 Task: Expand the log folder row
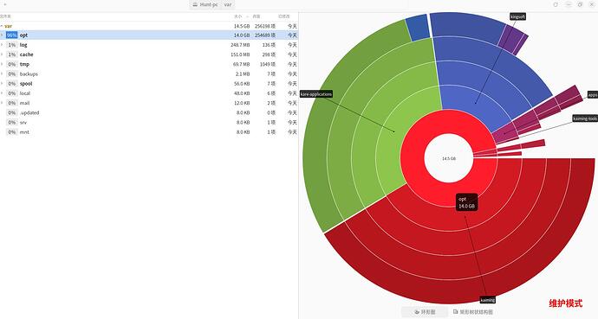[2, 45]
